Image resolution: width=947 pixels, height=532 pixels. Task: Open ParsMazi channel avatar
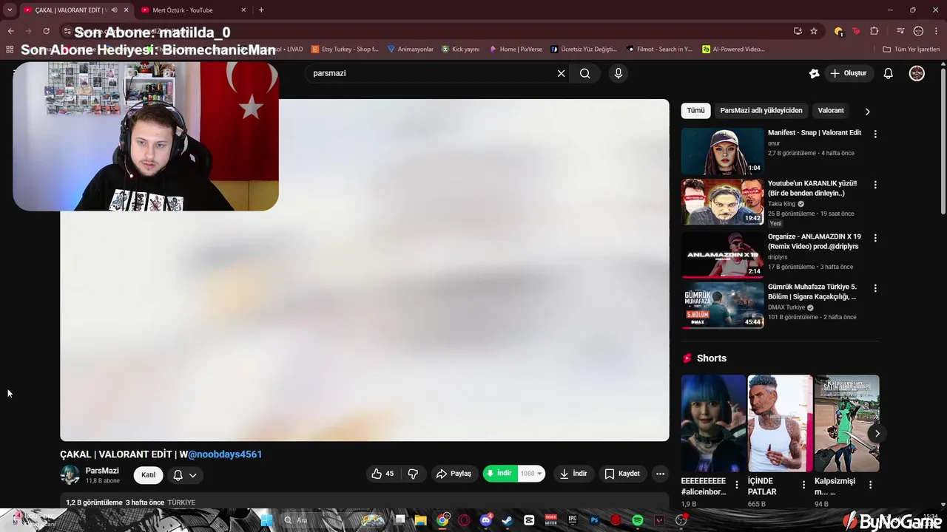tap(70, 475)
